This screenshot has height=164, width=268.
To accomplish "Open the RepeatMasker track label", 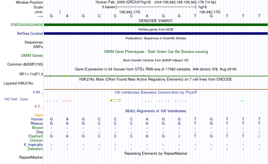I will (x=31, y=157).
